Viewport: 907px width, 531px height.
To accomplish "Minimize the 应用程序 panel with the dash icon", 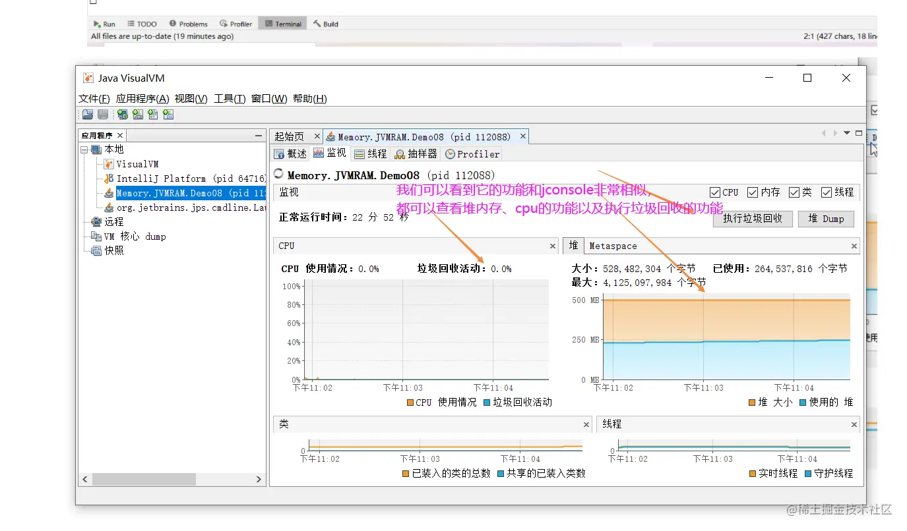I will click(x=259, y=136).
